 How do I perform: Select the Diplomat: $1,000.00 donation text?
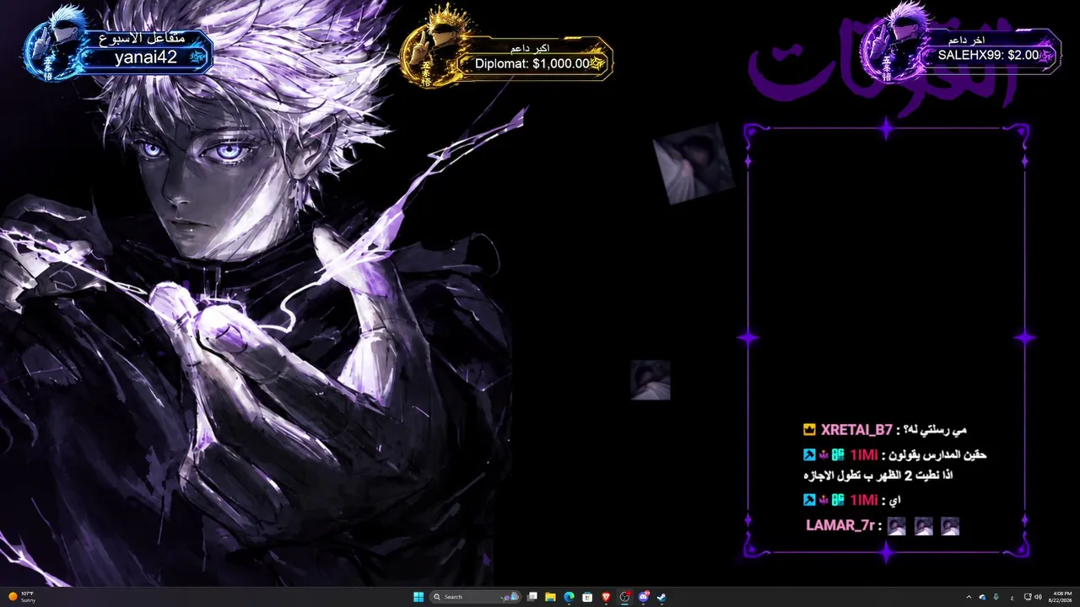click(532, 63)
